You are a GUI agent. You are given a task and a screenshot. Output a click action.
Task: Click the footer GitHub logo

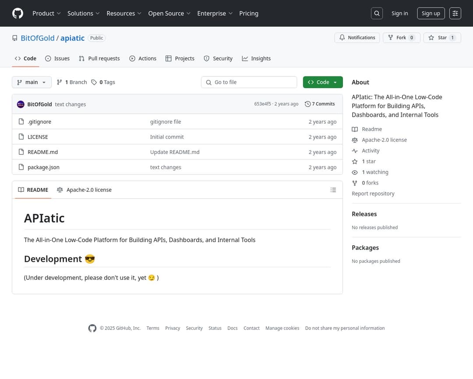(x=92, y=328)
